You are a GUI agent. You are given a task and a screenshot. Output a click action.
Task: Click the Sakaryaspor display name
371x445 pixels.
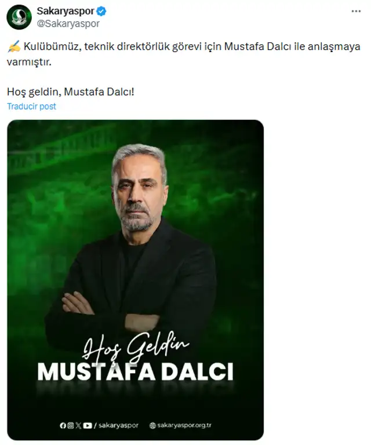[66, 11]
